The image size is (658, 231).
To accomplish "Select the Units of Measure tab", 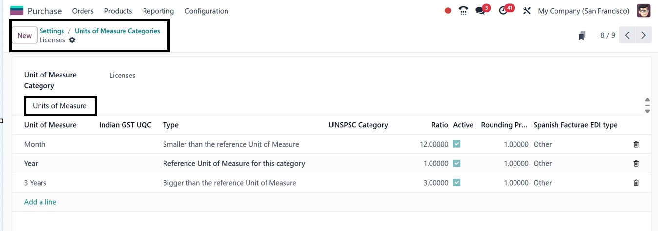I will [x=60, y=106].
